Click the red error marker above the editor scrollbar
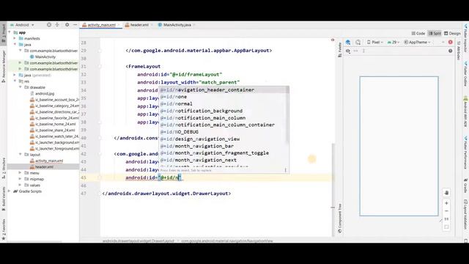This screenshot has width=469, height=264. pos(333,40)
